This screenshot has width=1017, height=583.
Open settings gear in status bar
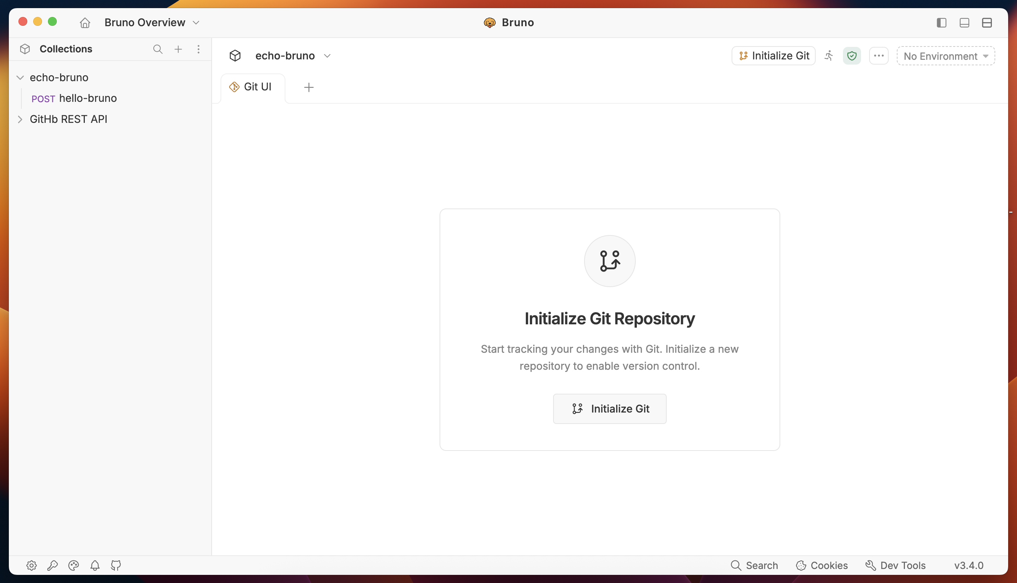coord(32,565)
